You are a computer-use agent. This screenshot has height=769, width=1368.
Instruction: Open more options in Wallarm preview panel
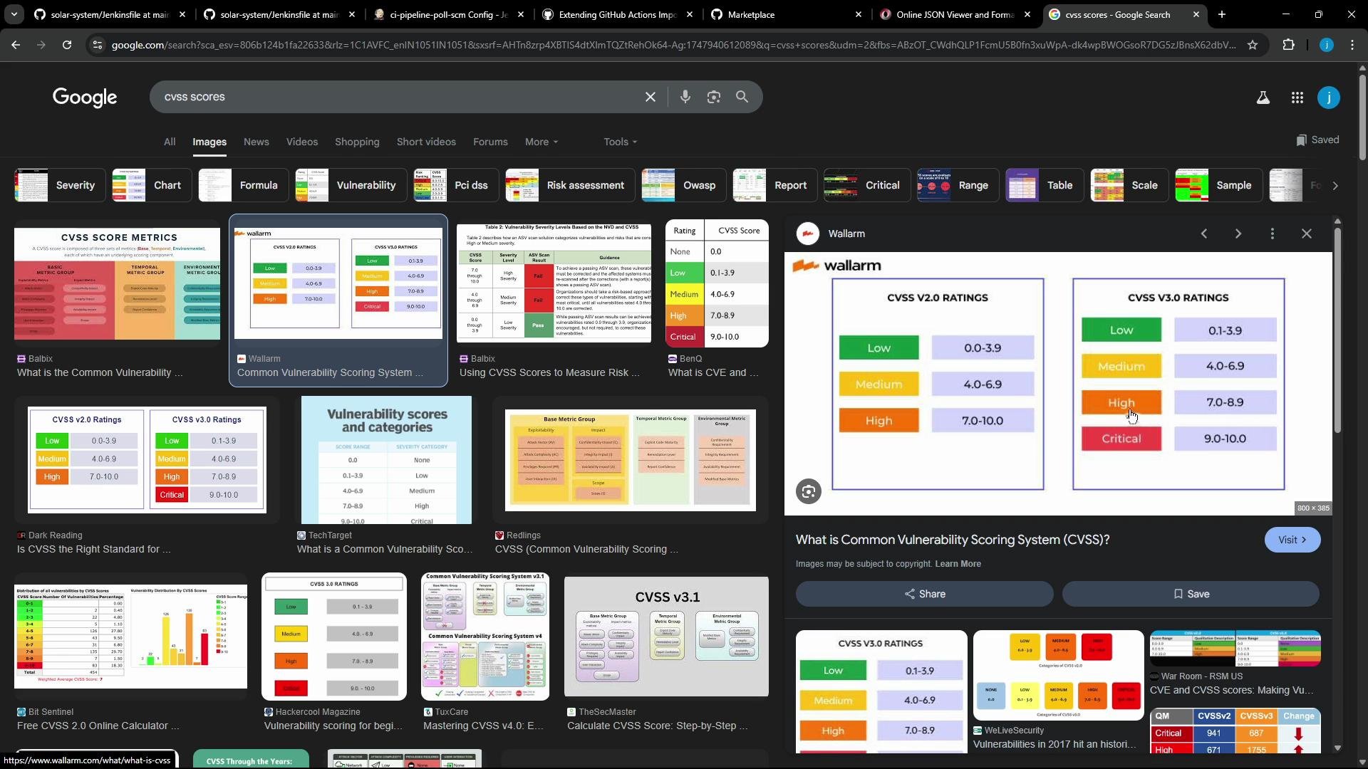coord(1273,234)
